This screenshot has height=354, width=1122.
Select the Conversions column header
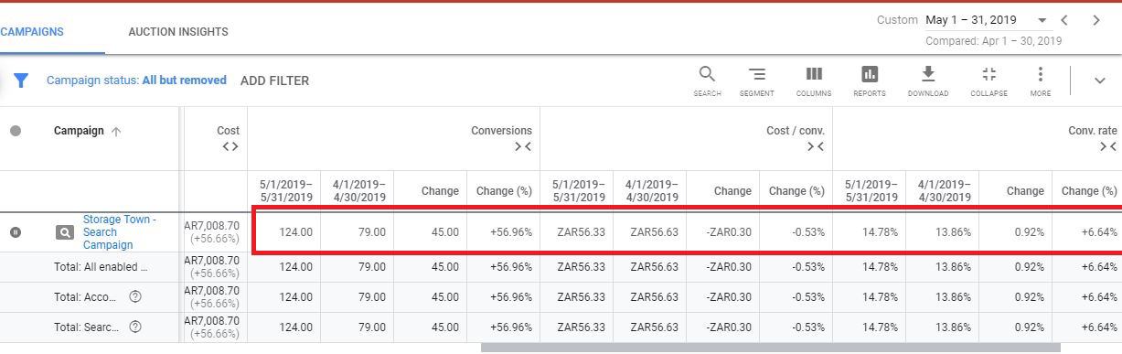coord(501,131)
